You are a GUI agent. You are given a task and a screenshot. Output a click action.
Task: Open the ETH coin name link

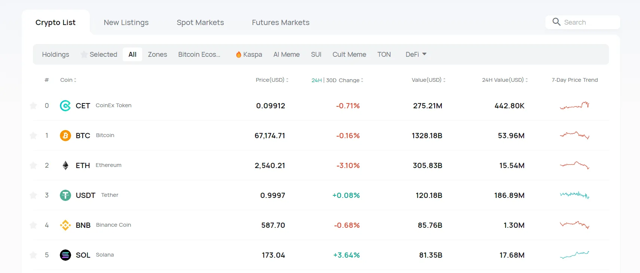point(83,165)
